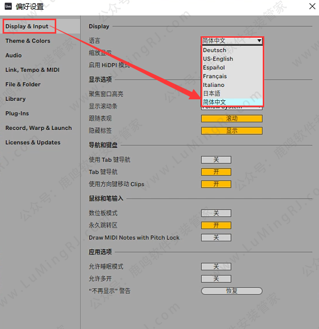Select the File & Folder tab
Screen dimensions: 319x329
23,84
